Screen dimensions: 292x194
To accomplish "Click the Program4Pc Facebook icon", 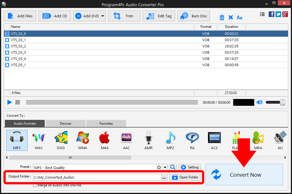I will [271, 14].
